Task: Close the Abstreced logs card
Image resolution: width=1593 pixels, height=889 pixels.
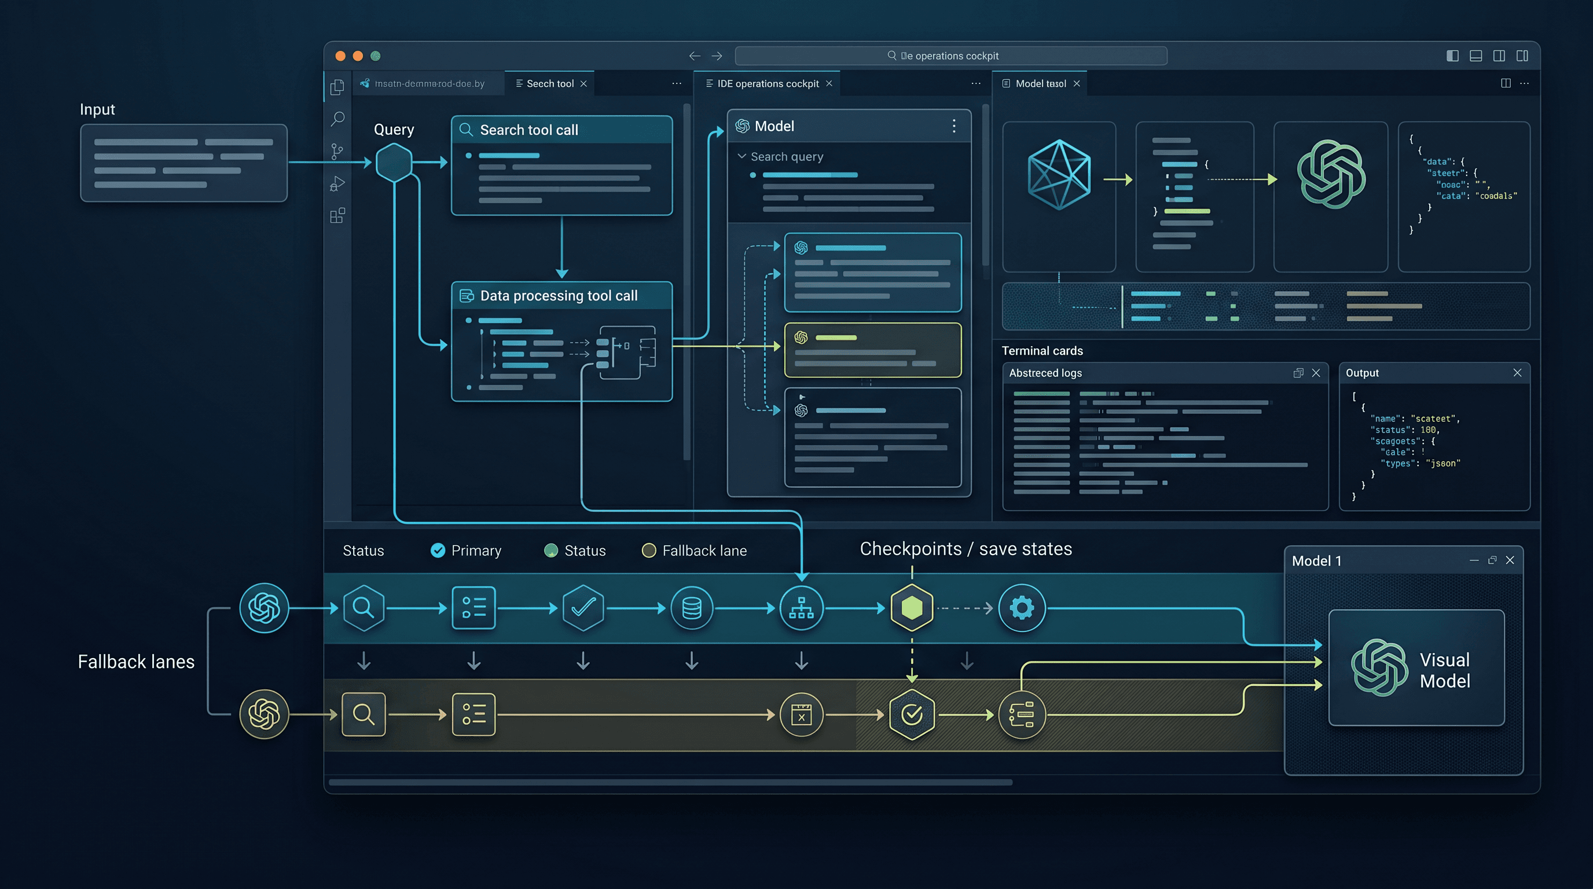Action: click(x=1316, y=373)
